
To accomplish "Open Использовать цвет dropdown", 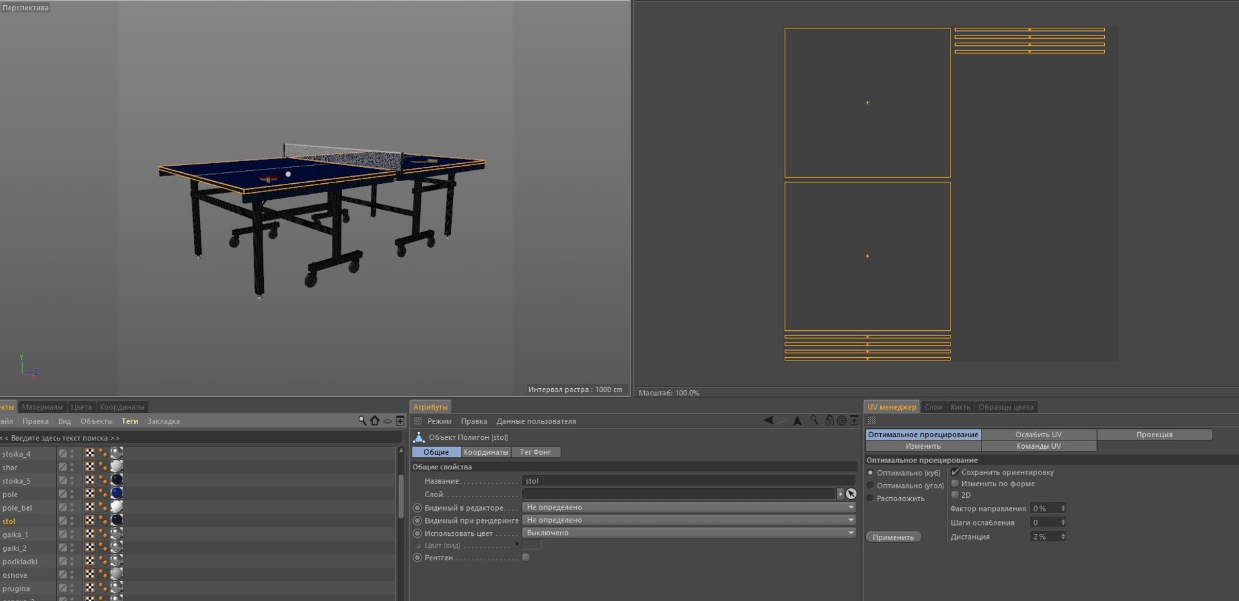I will point(689,533).
